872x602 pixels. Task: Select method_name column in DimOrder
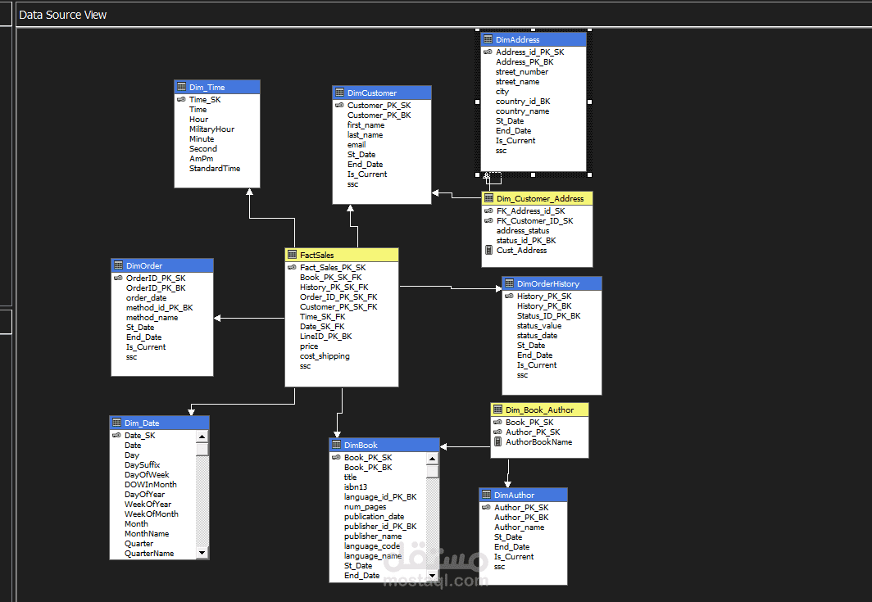pos(152,318)
